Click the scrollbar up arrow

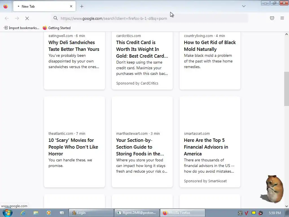coord(286,34)
